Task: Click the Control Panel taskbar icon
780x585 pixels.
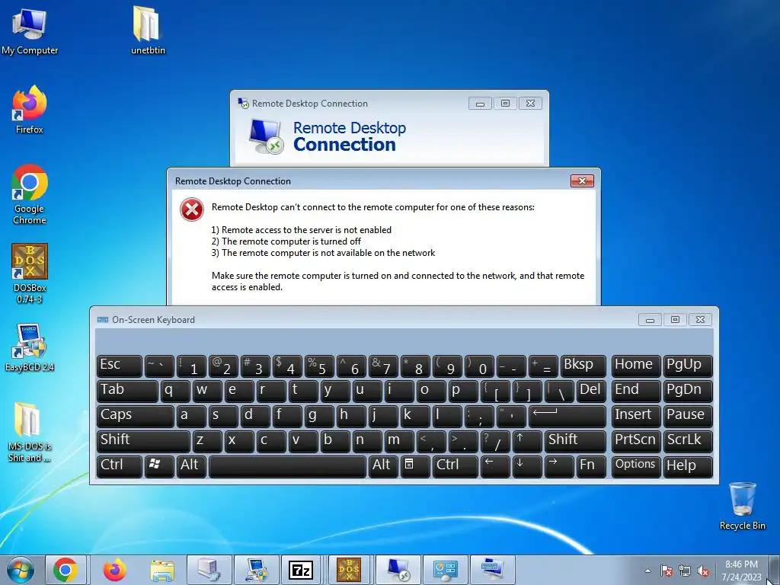Action: coord(444,570)
